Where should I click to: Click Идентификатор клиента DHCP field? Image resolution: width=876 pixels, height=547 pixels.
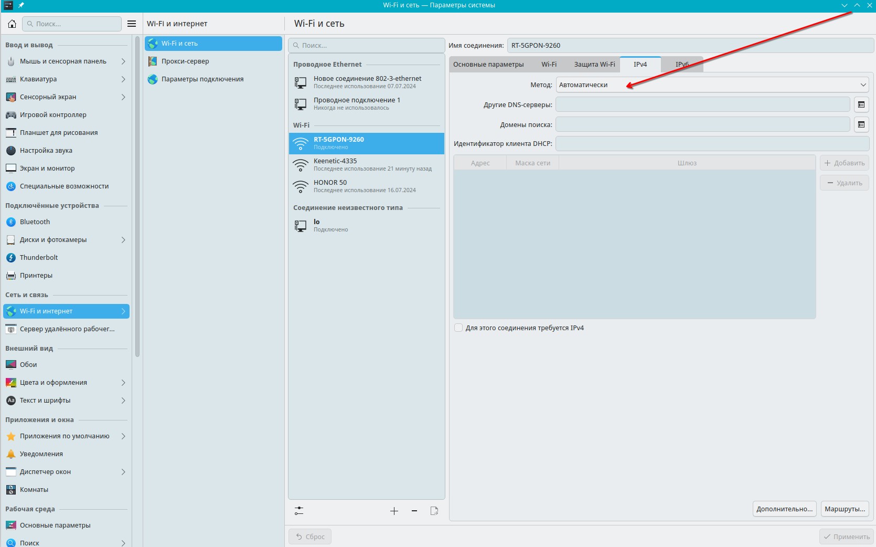[712, 143]
